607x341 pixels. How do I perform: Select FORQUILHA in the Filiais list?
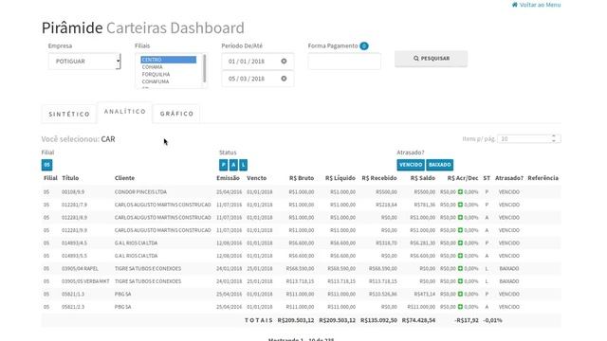pos(169,74)
